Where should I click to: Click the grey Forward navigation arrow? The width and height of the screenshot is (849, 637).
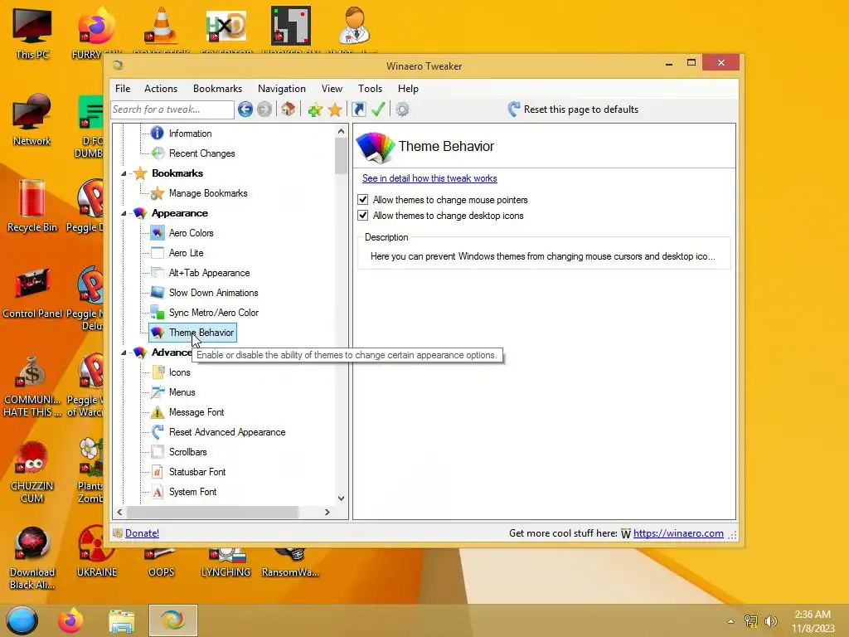(264, 109)
